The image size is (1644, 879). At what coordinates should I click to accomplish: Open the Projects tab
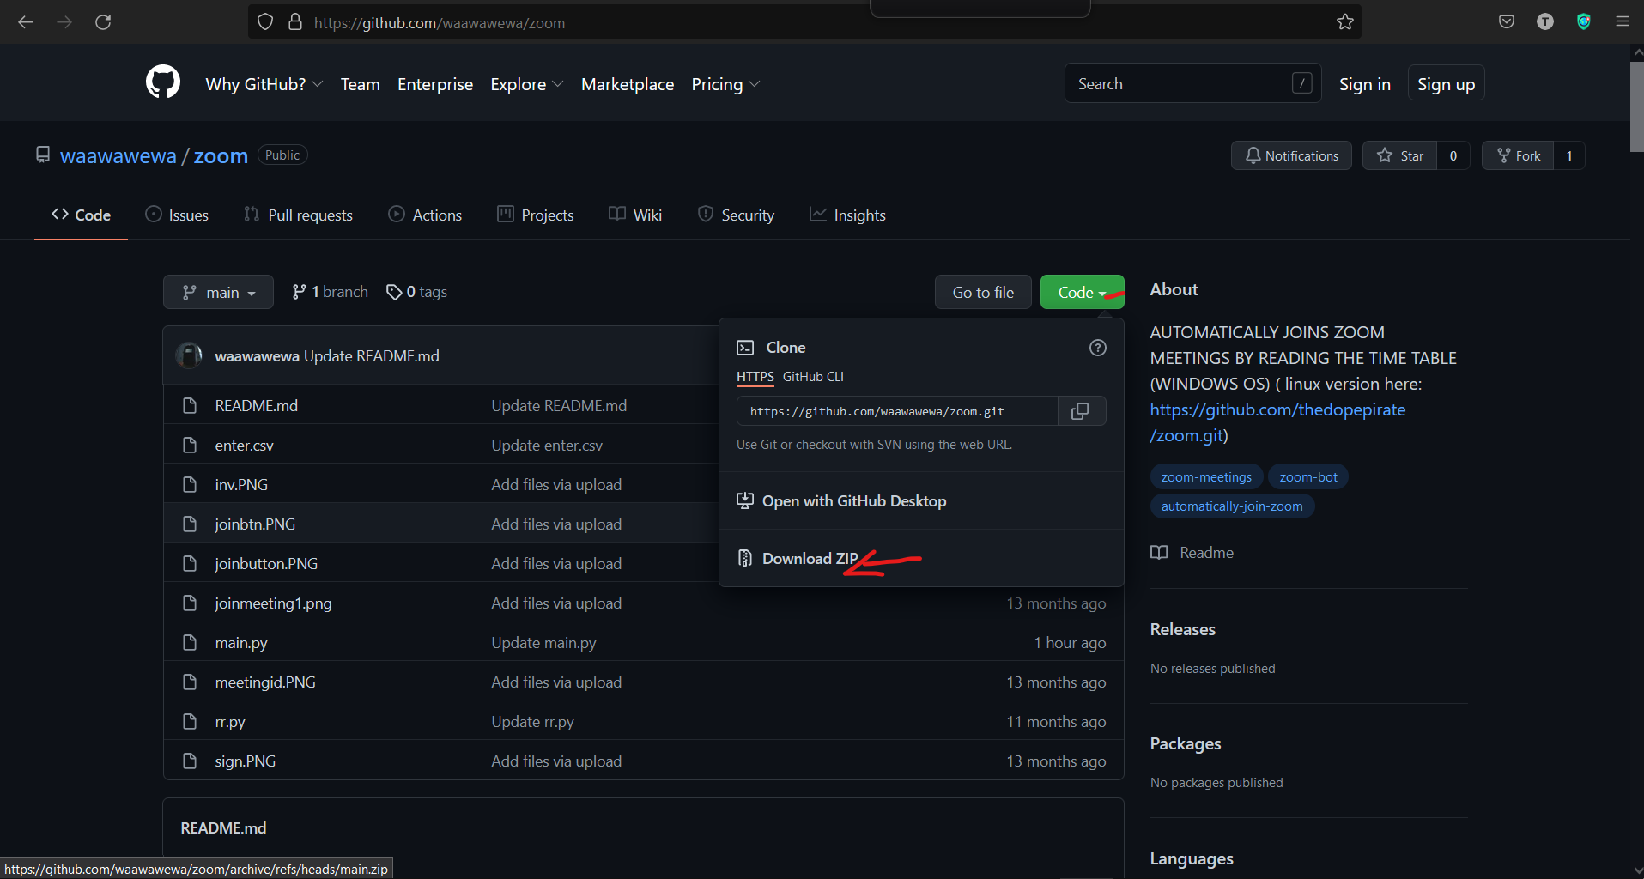(x=536, y=215)
